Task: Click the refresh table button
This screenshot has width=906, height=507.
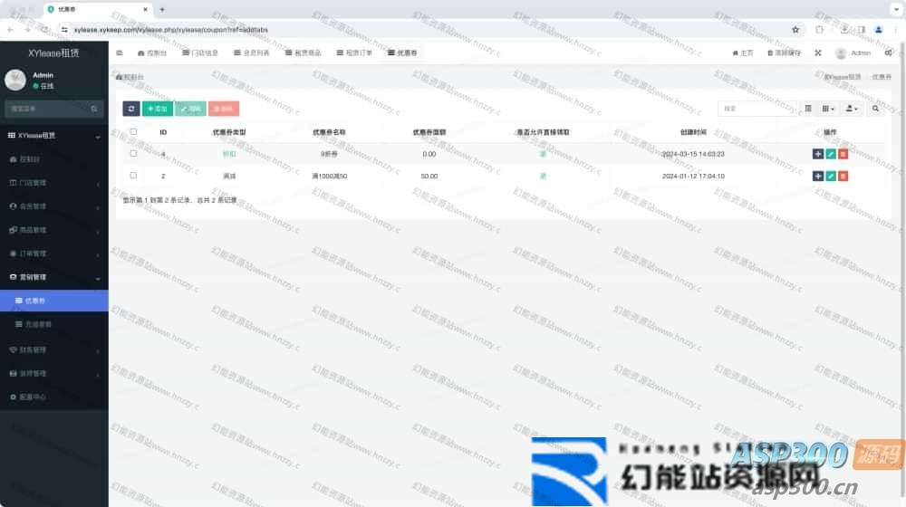Action: (131, 109)
